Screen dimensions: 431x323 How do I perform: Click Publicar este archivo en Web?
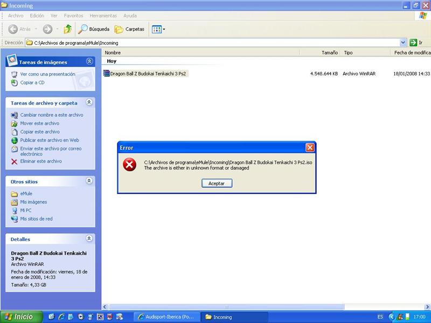(50, 140)
